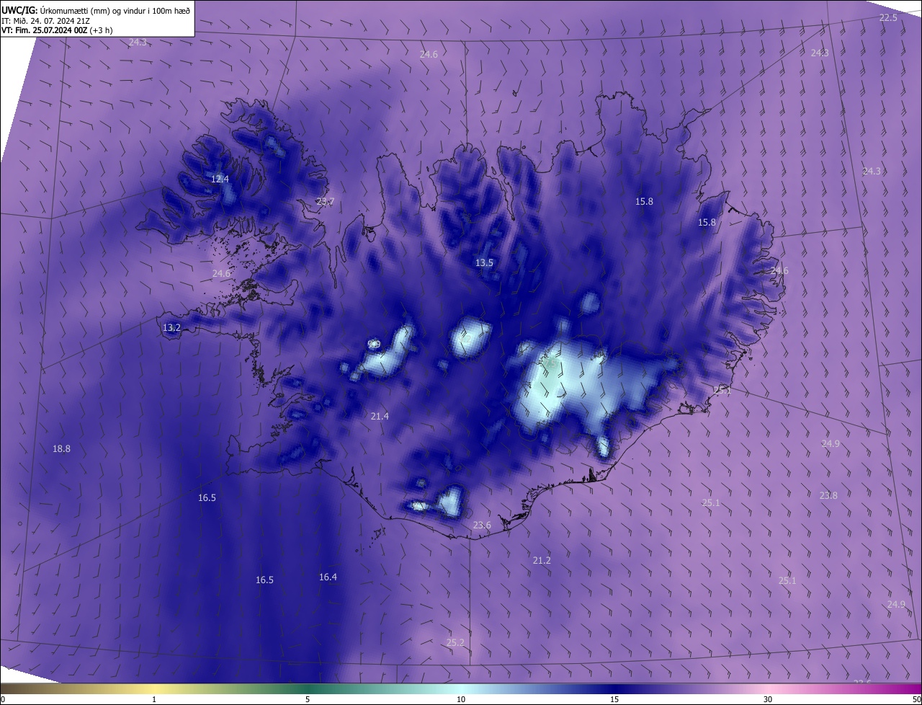Click the color scale tick label 0

(3, 699)
